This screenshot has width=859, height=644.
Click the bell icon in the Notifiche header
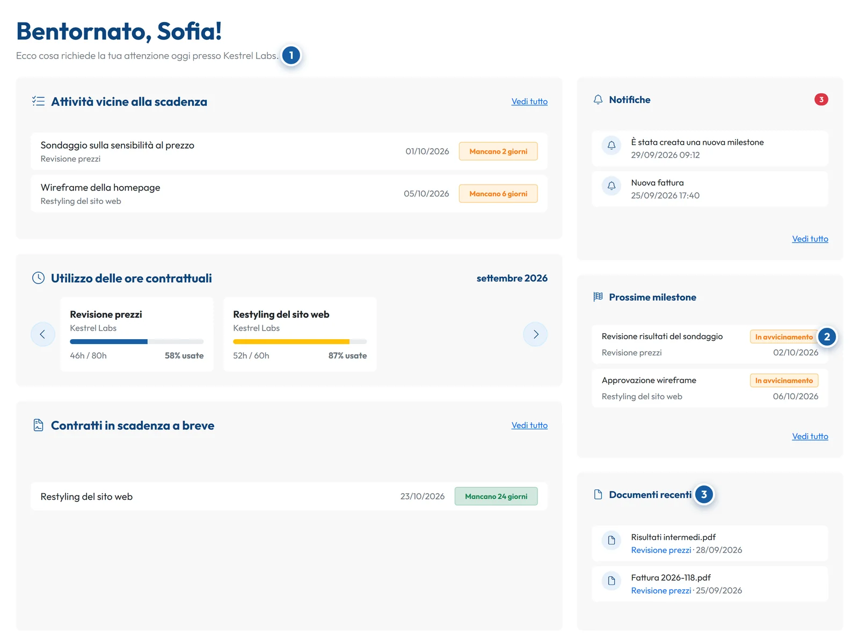pos(598,99)
